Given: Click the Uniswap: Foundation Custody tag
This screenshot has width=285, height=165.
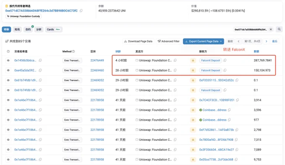Looking at the screenshot, I should click(x=23, y=16).
